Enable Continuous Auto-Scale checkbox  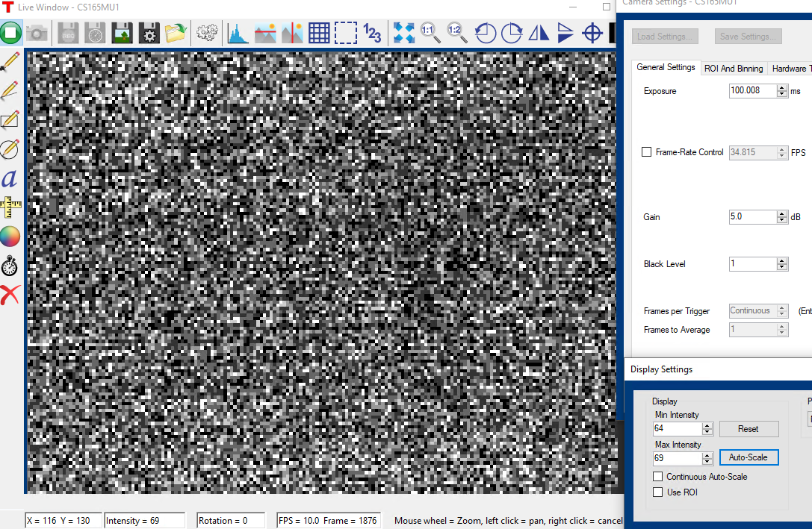coord(657,476)
